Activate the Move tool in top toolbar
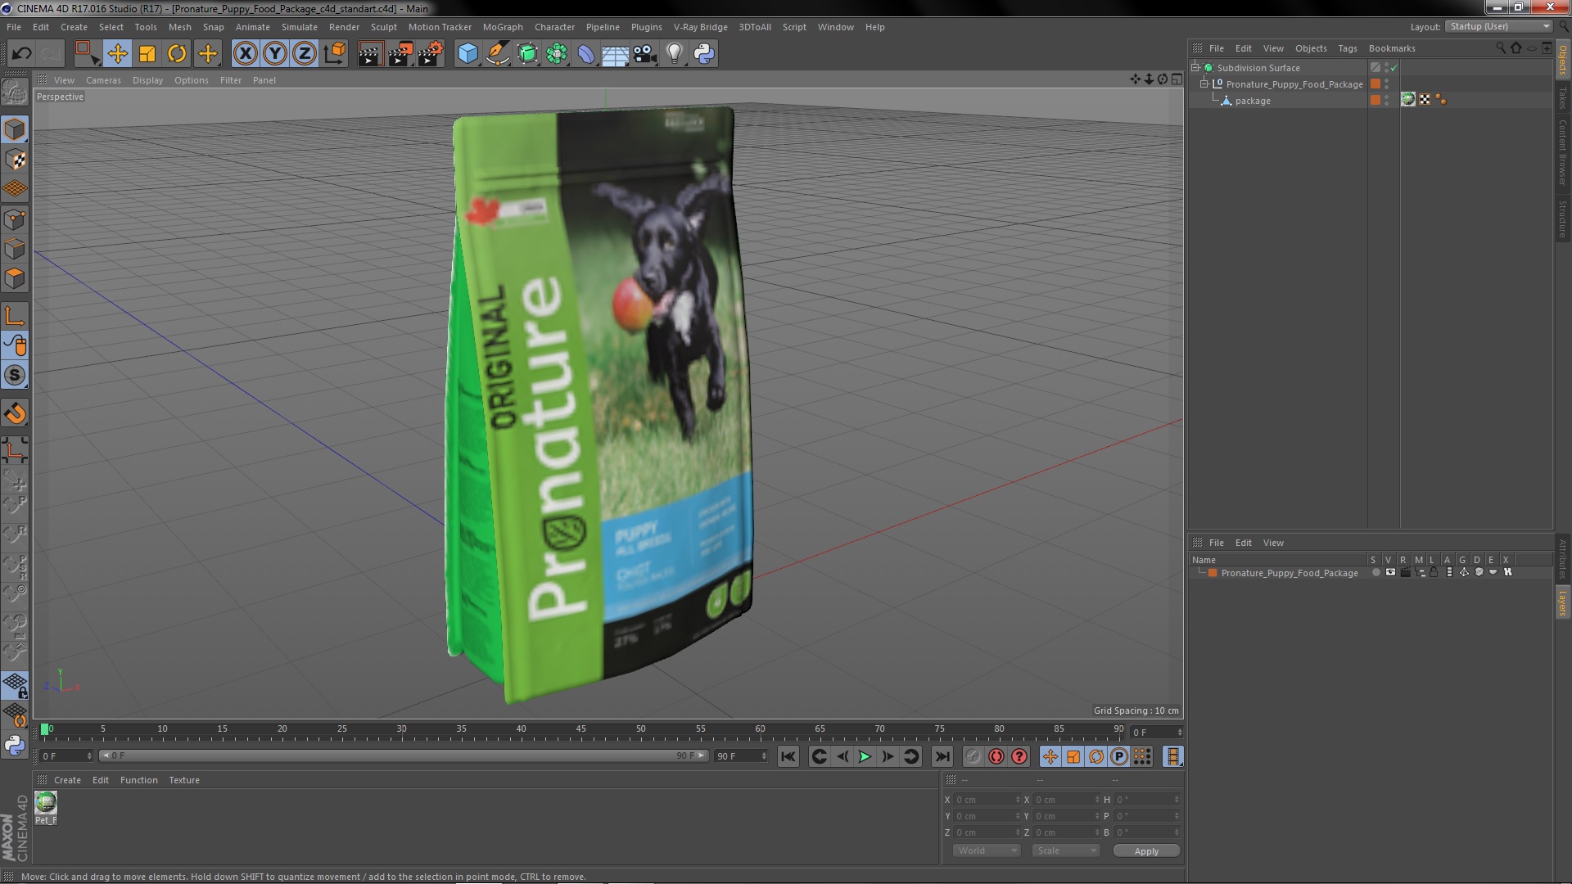 (117, 54)
